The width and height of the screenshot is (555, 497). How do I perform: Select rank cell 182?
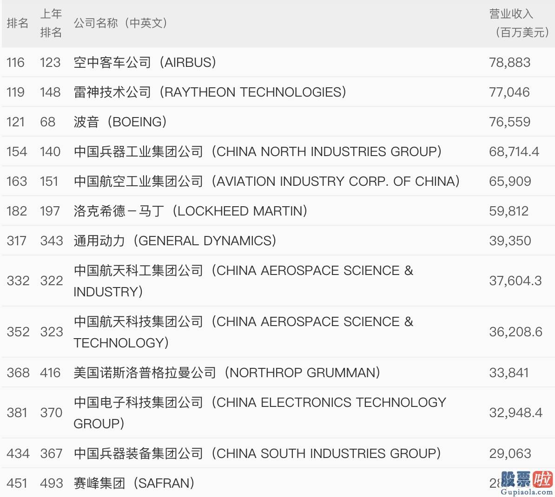[x=17, y=211]
